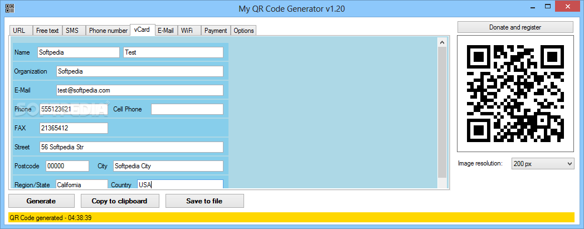Screen dimensions: 584x229
Task: Click the Postcode label
Action: click(27, 166)
